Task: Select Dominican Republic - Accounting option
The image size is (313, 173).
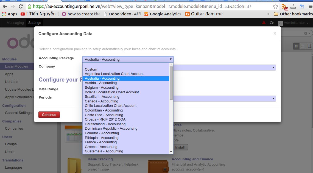Action: [x=126, y=129]
